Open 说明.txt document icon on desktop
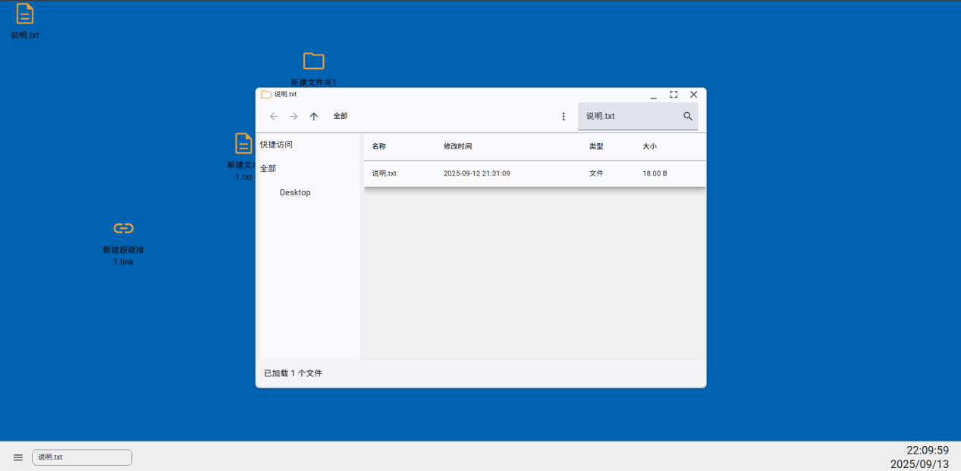Screen dimensions: 961x471 tap(24, 15)
